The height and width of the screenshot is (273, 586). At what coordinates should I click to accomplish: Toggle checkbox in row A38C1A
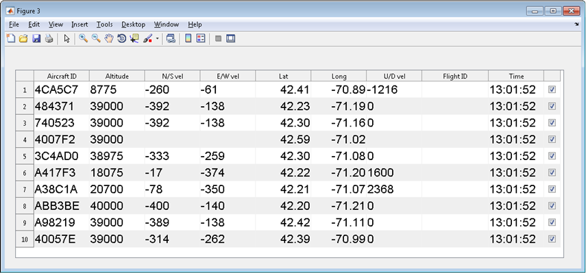pos(552,189)
